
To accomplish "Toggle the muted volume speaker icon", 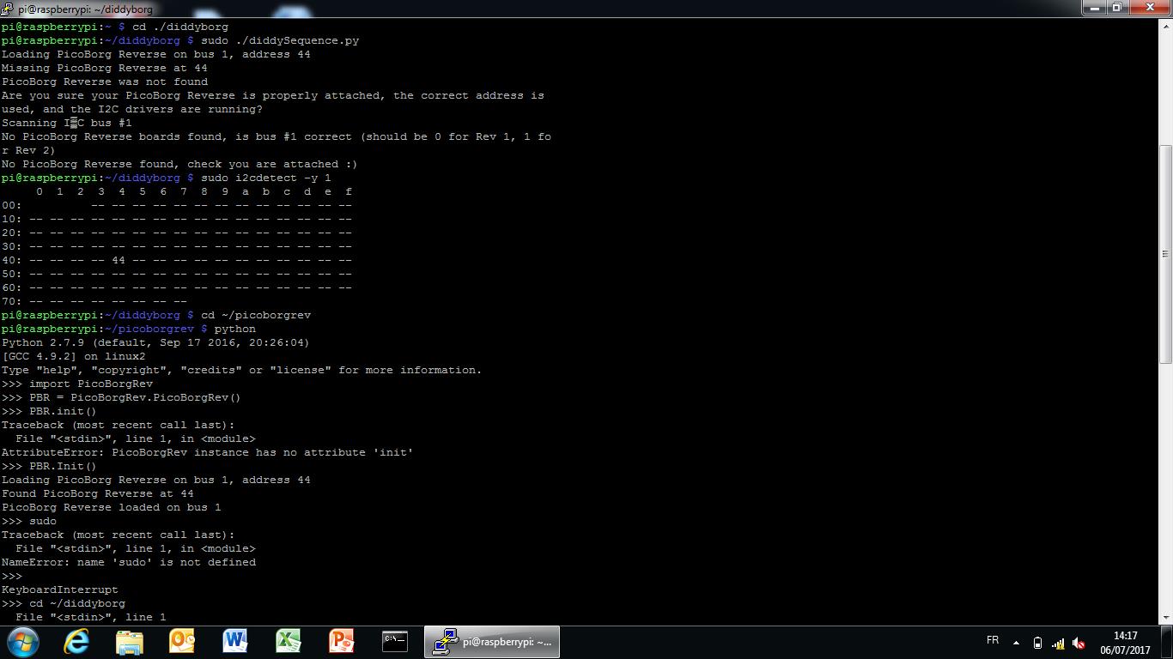I will (1079, 643).
